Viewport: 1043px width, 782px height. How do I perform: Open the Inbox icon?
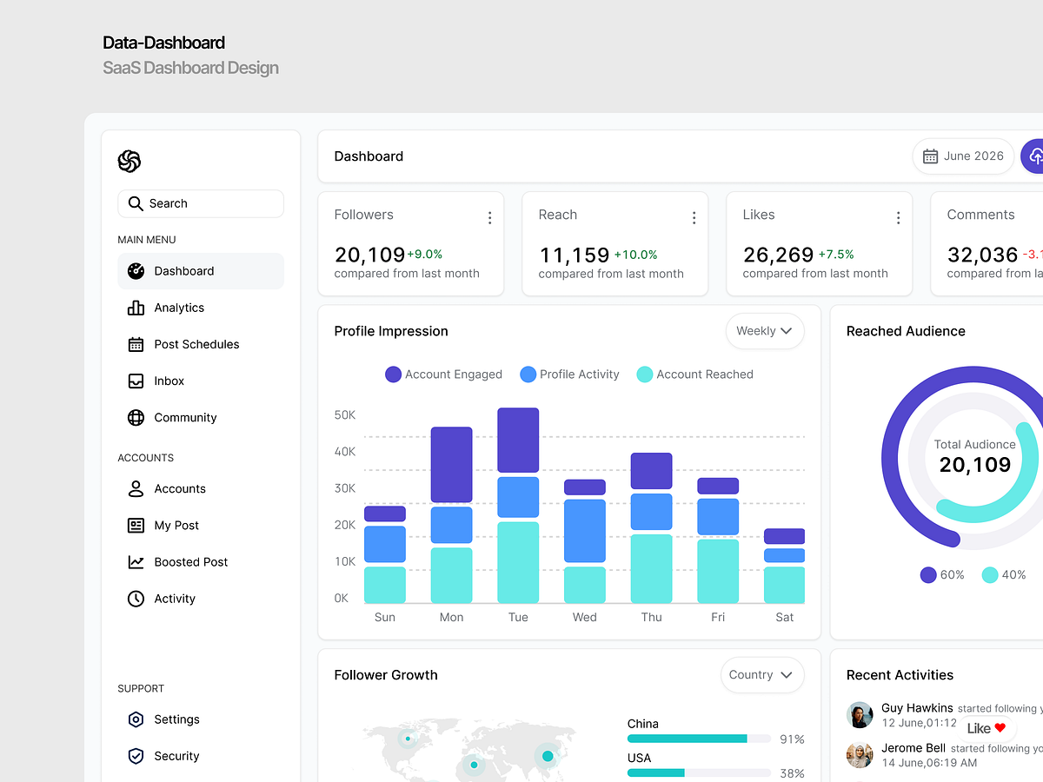coord(136,381)
